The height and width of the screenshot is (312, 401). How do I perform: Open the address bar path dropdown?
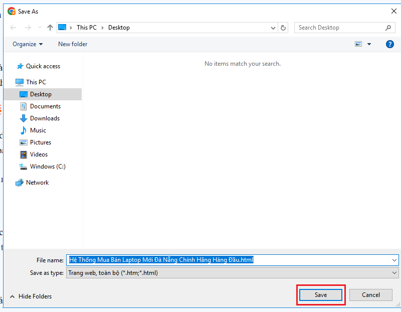(x=273, y=28)
